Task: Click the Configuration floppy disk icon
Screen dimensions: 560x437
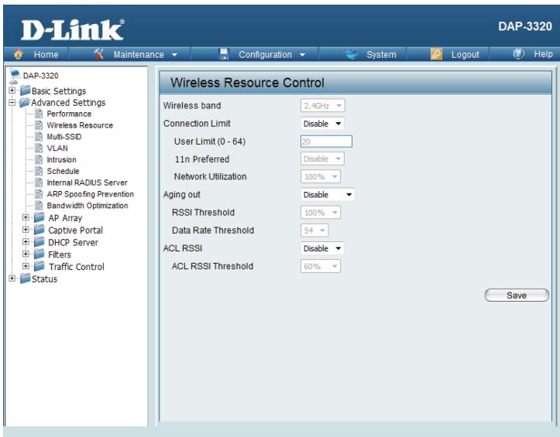Action: (x=224, y=54)
